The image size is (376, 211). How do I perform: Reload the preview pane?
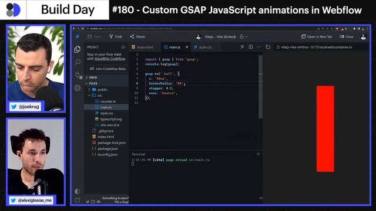point(268,47)
